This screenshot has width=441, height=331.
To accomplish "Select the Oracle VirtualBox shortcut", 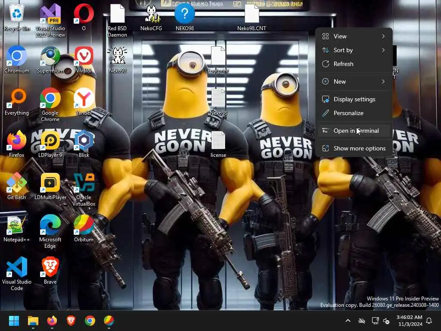I will pyautogui.click(x=84, y=189).
